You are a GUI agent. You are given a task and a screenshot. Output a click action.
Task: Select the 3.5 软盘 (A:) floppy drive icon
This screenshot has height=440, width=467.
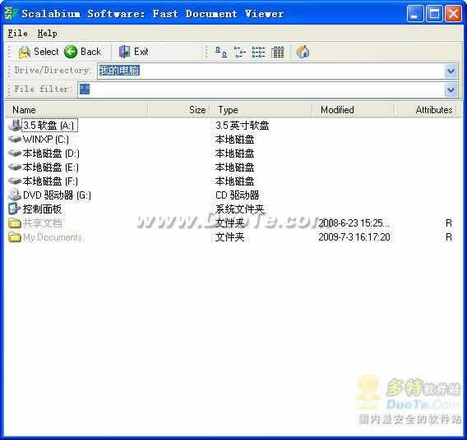coord(14,125)
